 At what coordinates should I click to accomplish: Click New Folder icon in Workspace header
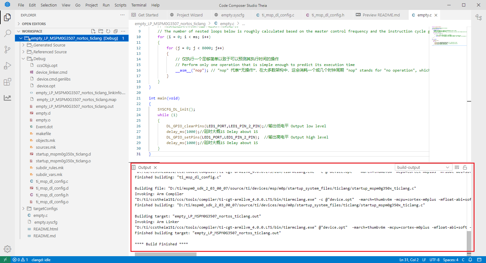point(101,31)
